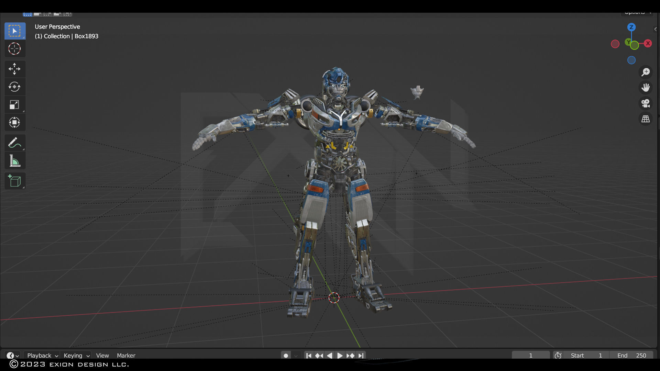The image size is (660, 371).
Task: Toggle the auto keying record button
Action: pos(286,356)
